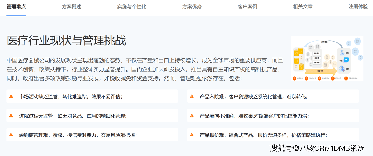Click warning icon beside 进院过程无监管
The image size is (373, 156).
11,116
